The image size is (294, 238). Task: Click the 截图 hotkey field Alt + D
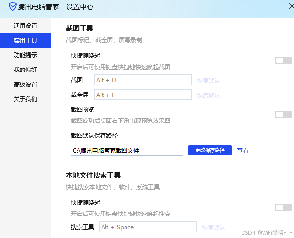(143, 80)
